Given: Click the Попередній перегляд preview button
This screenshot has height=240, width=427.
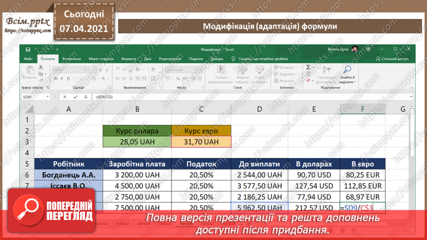Looking at the screenshot, I should click(x=52, y=210).
